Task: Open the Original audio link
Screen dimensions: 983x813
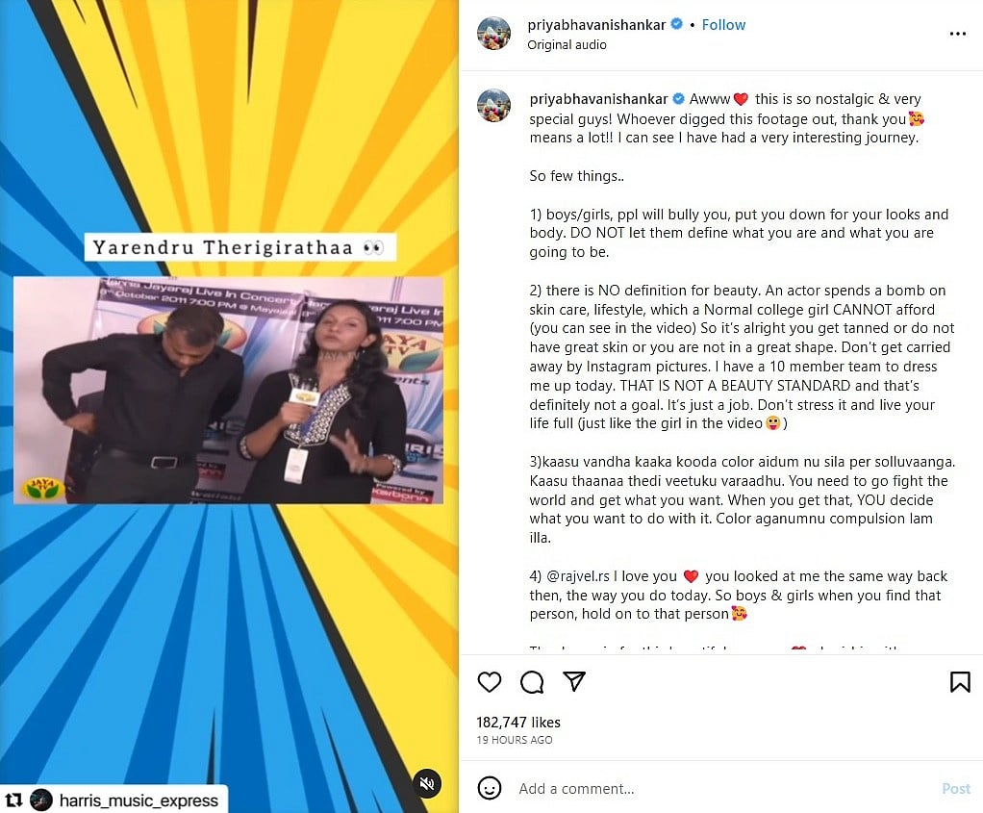Action: click(x=567, y=44)
